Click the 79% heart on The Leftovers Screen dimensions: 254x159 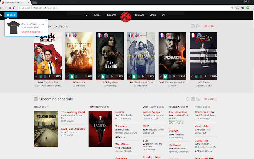click(x=151, y=76)
